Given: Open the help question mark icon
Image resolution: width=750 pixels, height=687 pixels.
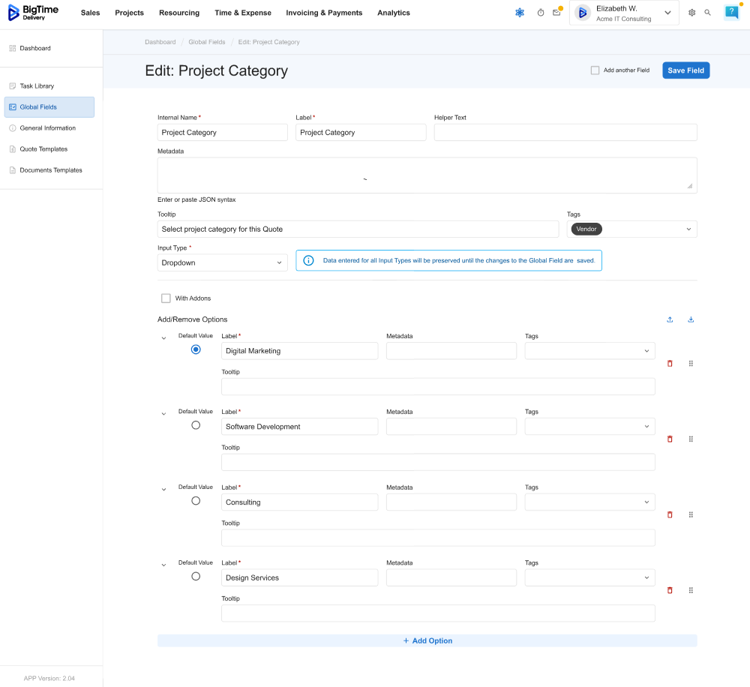Looking at the screenshot, I should point(731,12).
